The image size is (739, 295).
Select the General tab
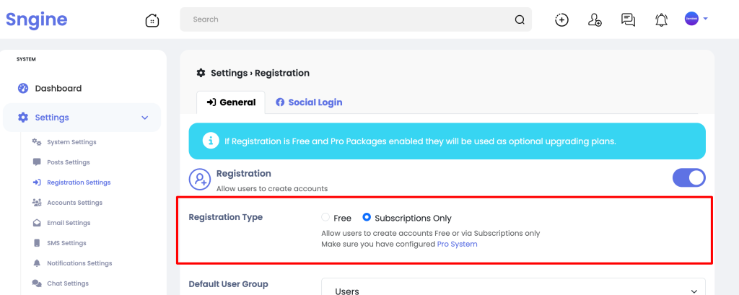(x=231, y=102)
